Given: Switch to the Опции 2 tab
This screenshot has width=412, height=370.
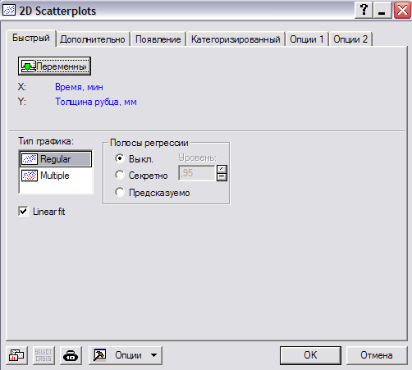Looking at the screenshot, I should (x=350, y=39).
